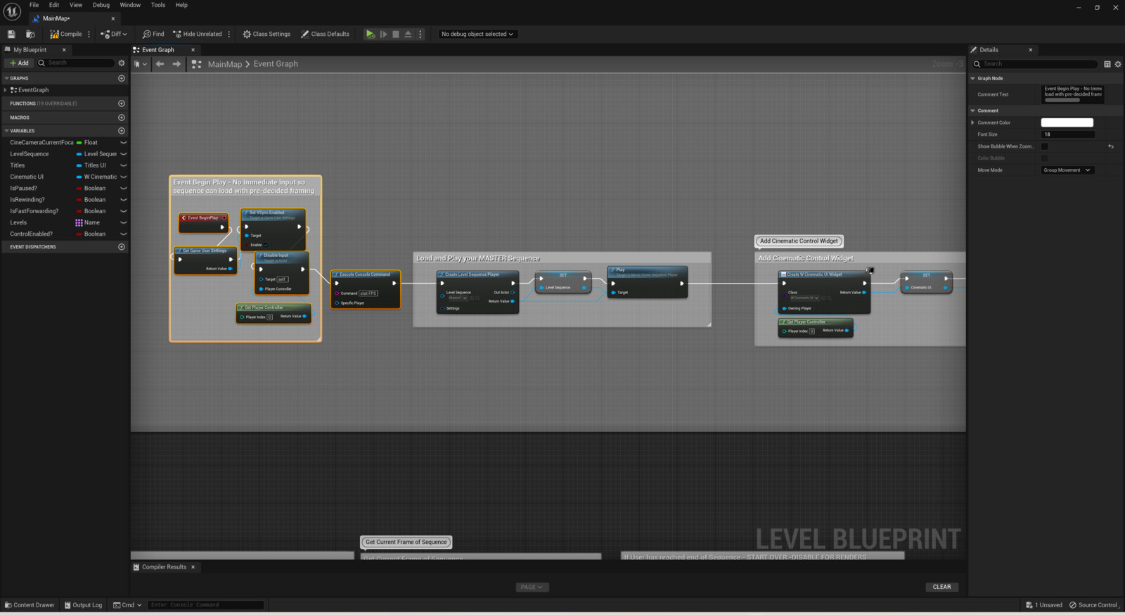Open the Help menu

point(181,5)
